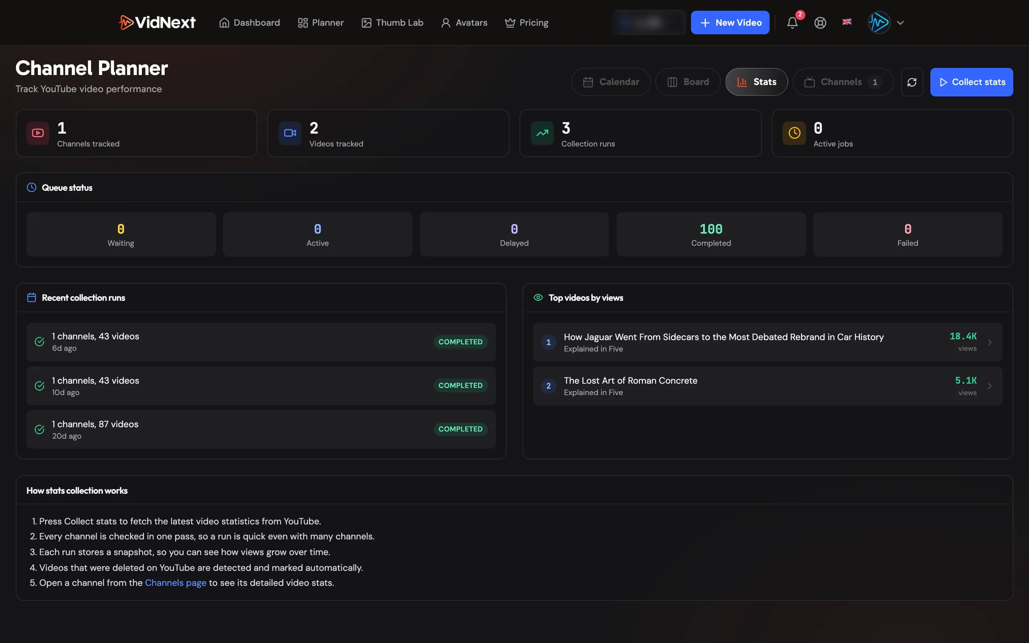
Task: Click the check icon of the 10d ago run
Action: click(x=40, y=386)
